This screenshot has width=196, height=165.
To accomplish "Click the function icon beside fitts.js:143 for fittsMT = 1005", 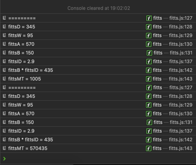I will pos(149,79).
